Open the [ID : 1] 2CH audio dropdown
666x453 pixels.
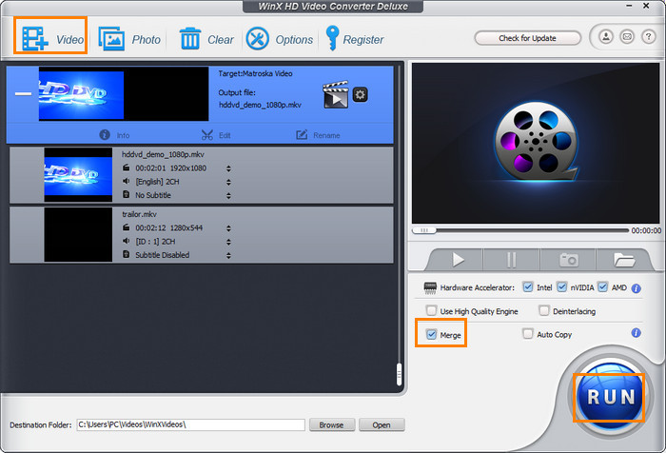pos(228,243)
